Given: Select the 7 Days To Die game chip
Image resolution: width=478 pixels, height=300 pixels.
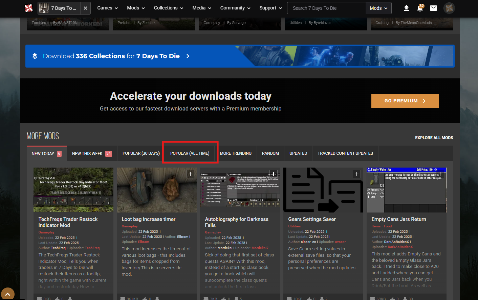Looking at the screenshot, I should point(59,8).
